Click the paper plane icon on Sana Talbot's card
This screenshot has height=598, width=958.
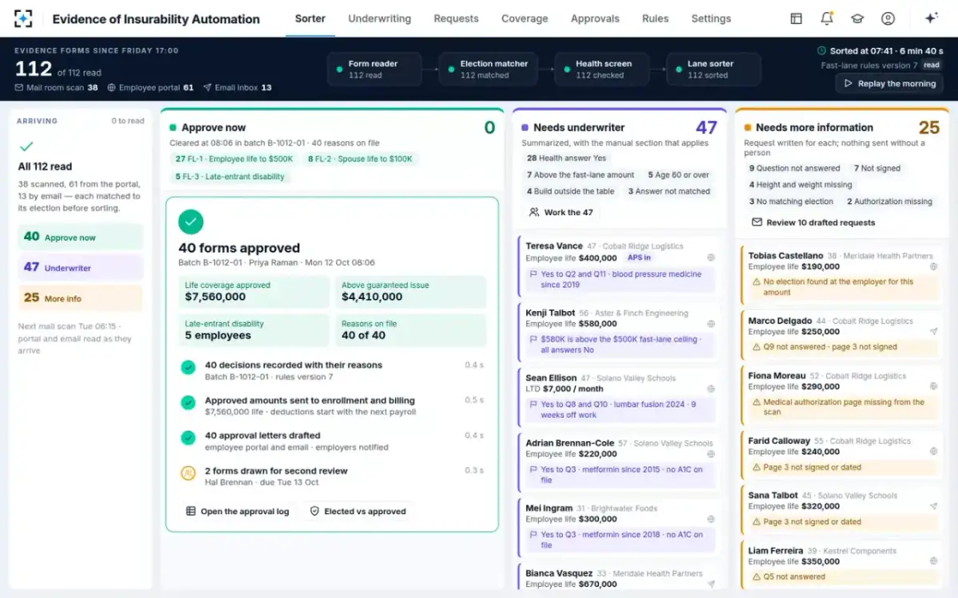point(933,506)
